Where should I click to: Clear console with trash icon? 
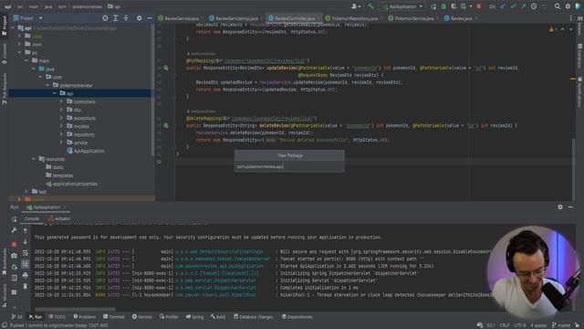26,286
